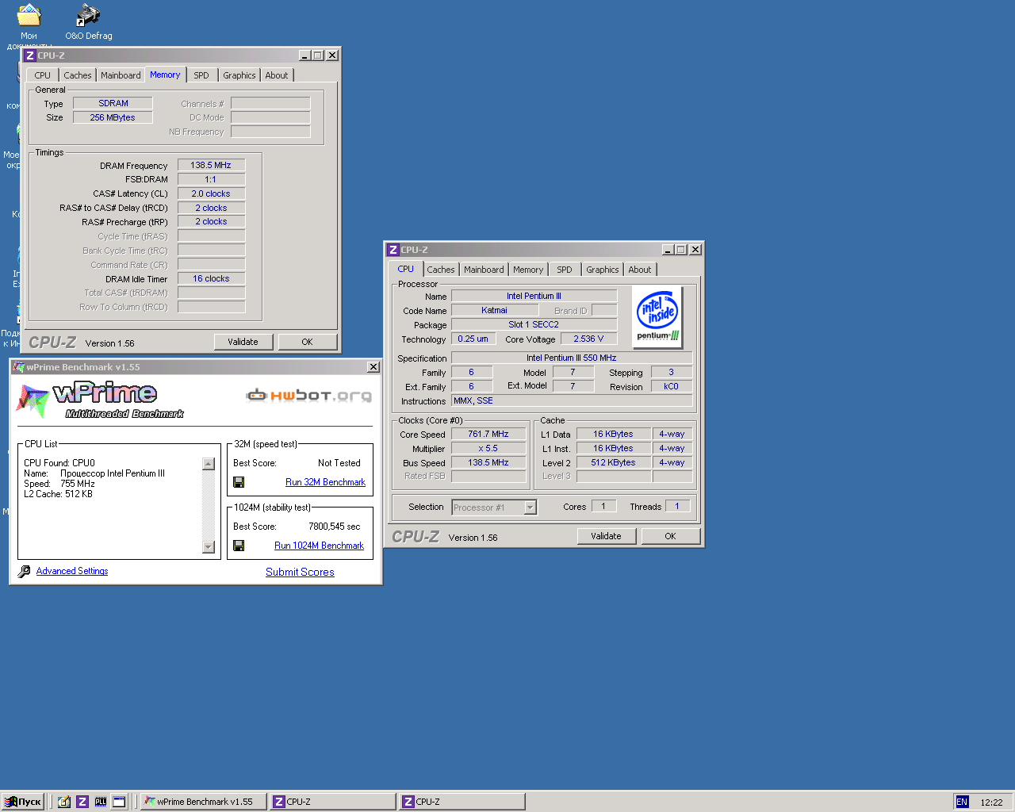This screenshot has width=1015, height=812.
Task: Open About tab in the CPU window
Action: coord(640,270)
